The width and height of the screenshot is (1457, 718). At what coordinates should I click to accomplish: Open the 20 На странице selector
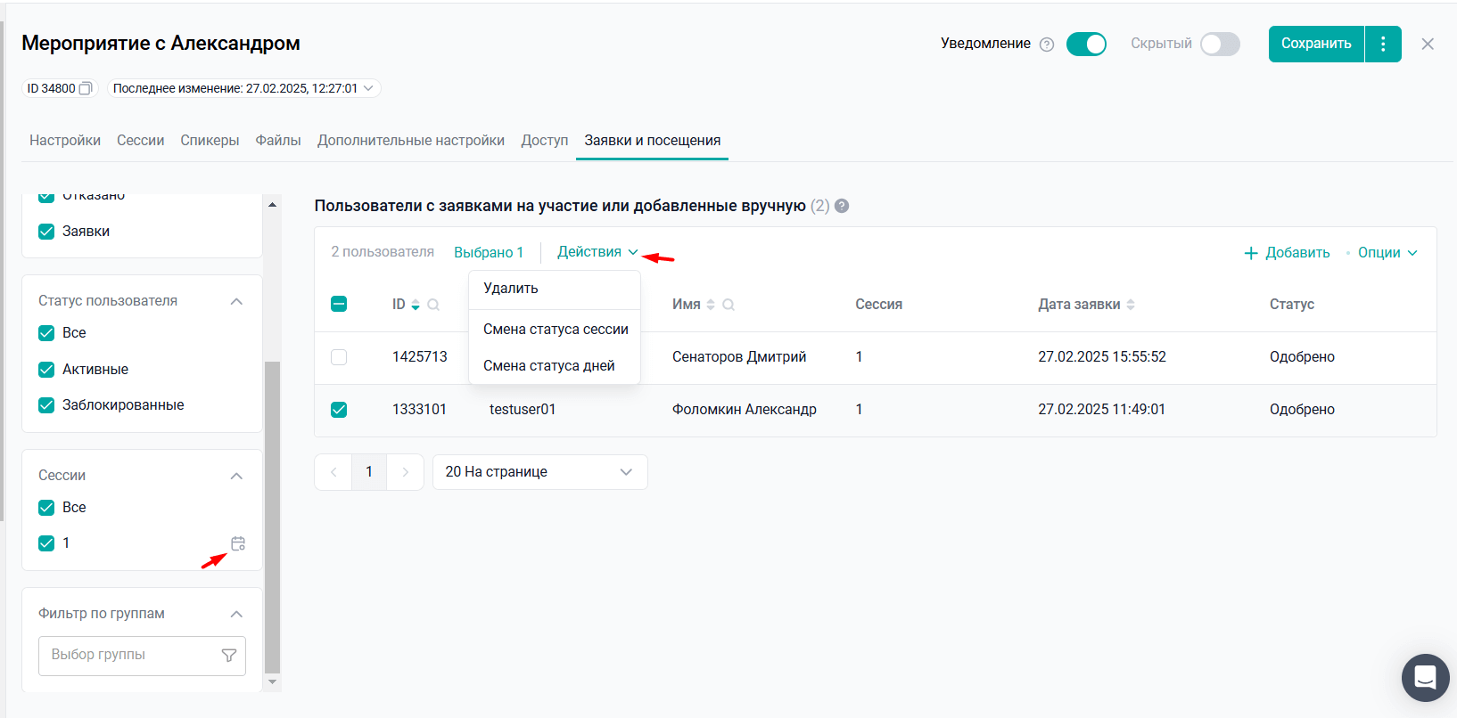[539, 472]
